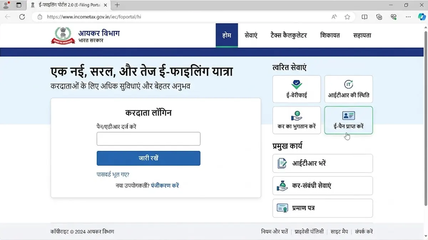Open the Collections icon in the toolbar
The width and height of the screenshot is (428, 240).
click(379, 17)
